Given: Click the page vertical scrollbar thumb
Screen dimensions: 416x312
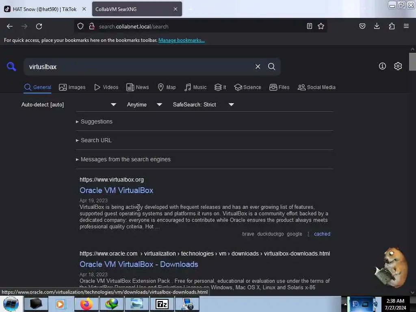Looking at the screenshot, I should tap(412, 62).
